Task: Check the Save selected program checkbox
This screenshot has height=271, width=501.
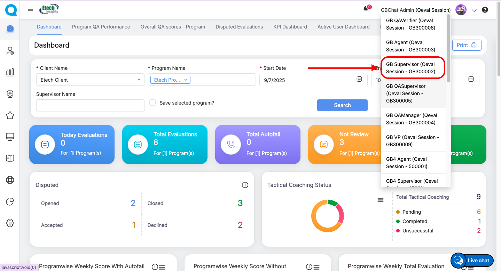Action: [152, 103]
